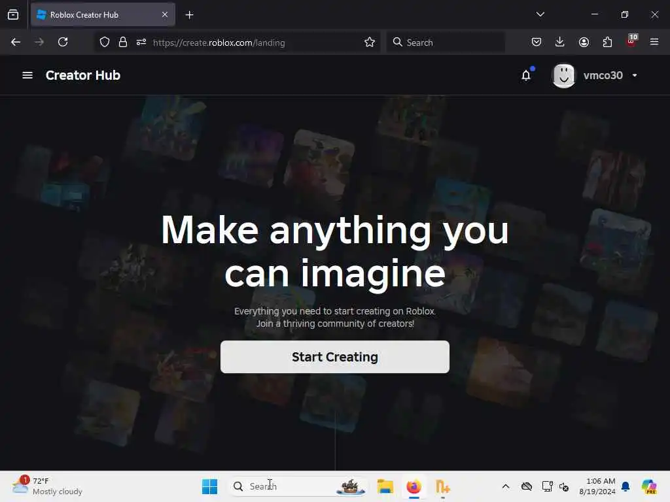
Task: Open the Firefox application menu
Action: click(x=654, y=42)
